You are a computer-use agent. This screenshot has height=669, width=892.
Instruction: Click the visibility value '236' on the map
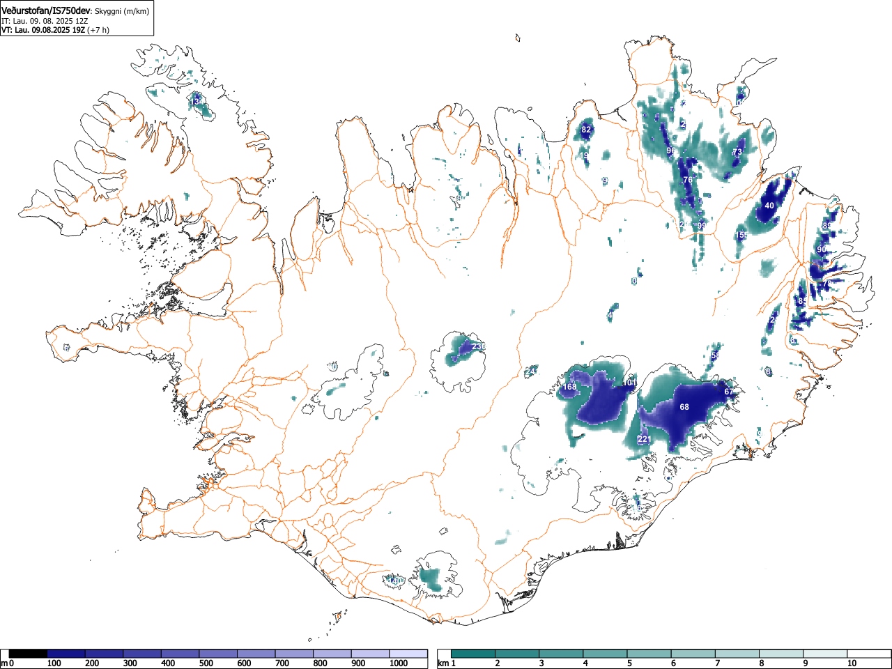pos(478,346)
